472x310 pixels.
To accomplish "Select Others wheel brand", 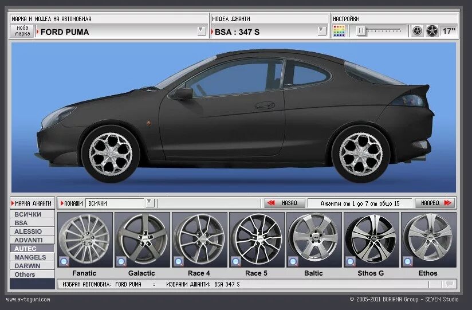I will [x=32, y=274].
